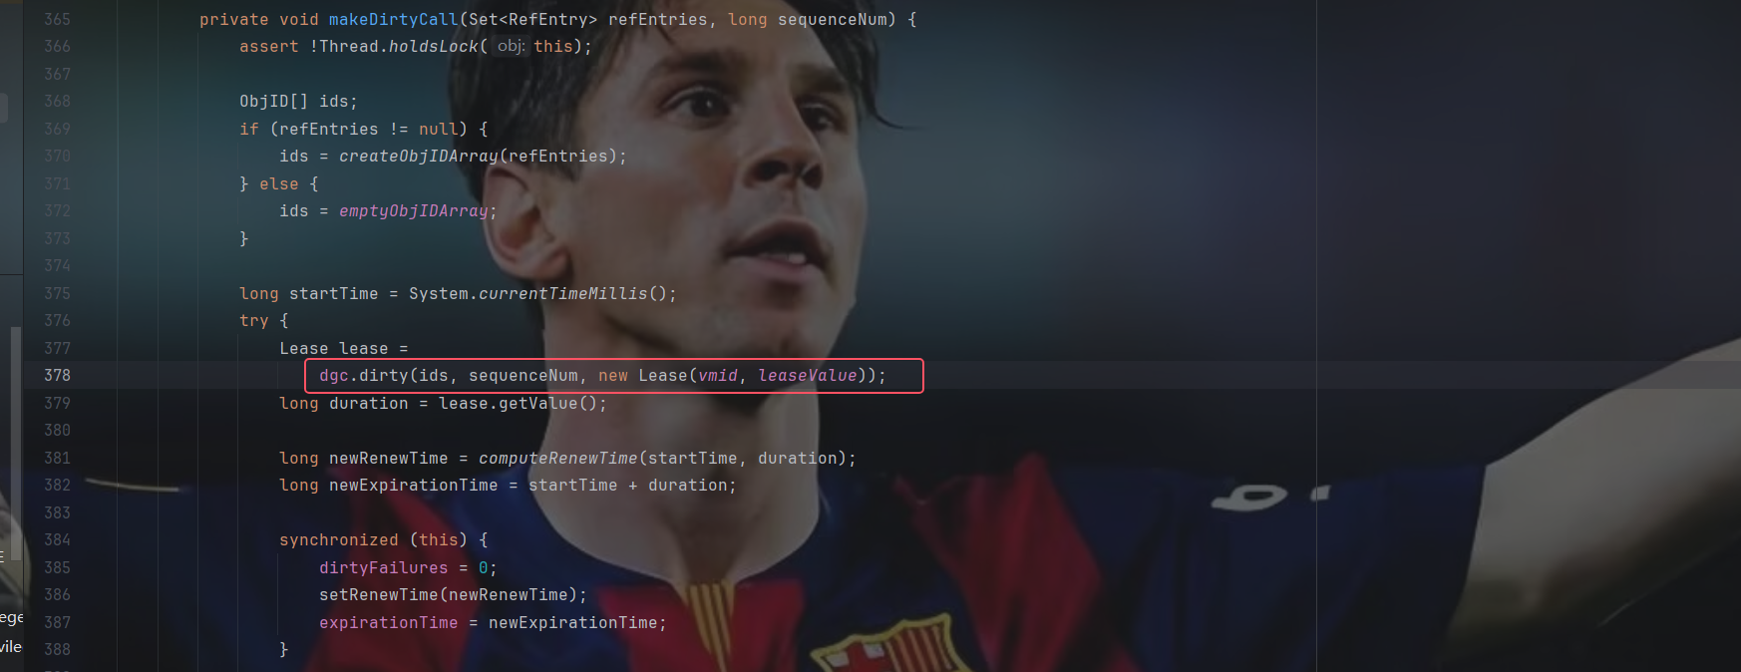Viewport: 1741px width, 672px height.
Task: Click the computeRenewTime method call
Action: [558, 459]
